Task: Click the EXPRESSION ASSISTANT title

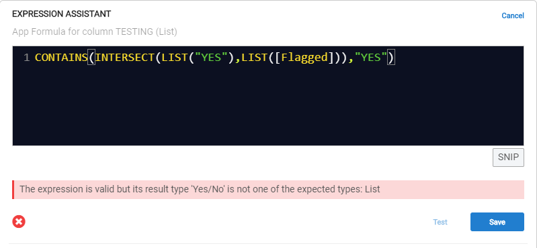Action: 62,13
